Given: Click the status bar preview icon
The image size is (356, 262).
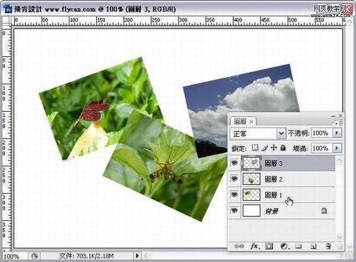Looking at the screenshot, I should tap(34, 256).
